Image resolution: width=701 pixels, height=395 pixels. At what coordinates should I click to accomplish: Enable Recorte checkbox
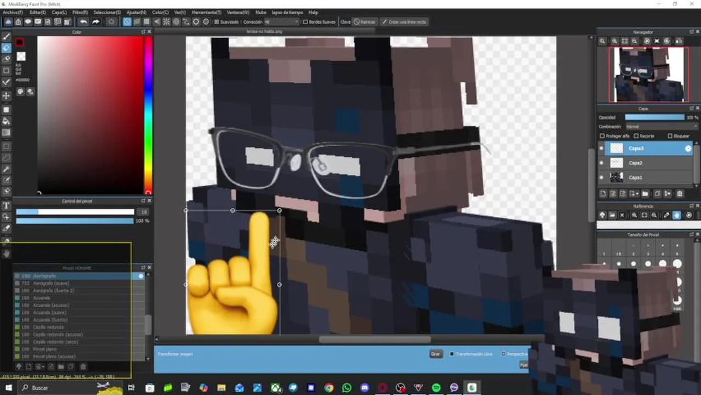[x=636, y=136]
